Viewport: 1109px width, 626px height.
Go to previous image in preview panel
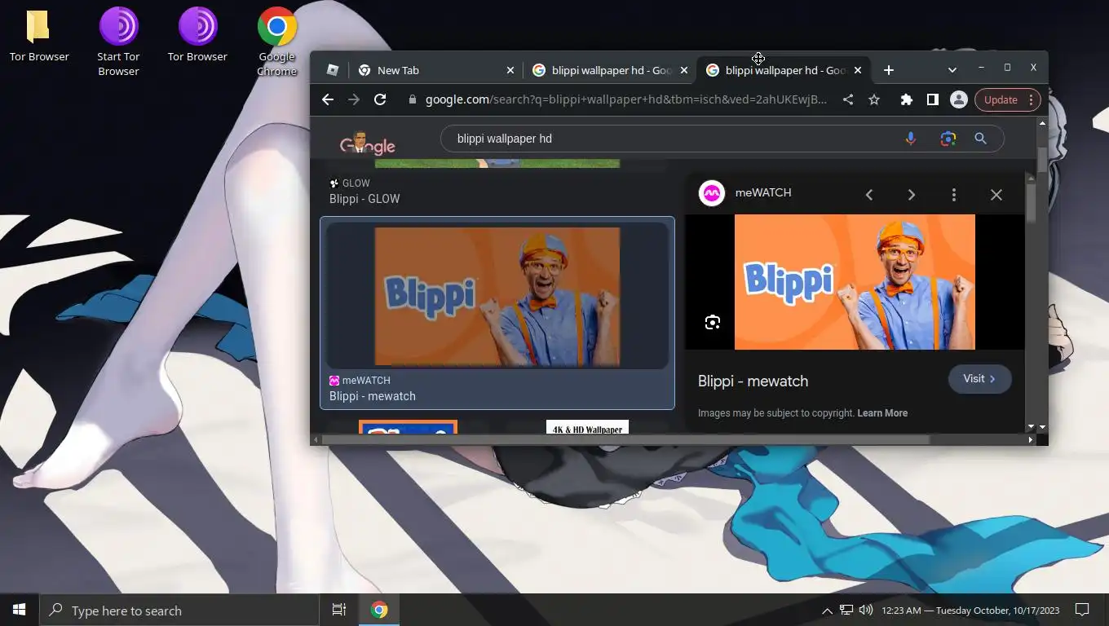869,195
